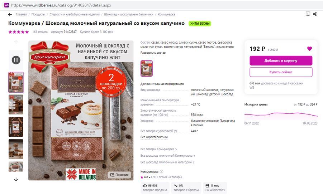The height and width of the screenshot is (195, 323).
Task: Click the WB site icon in address bar
Action: (x=6, y=5)
